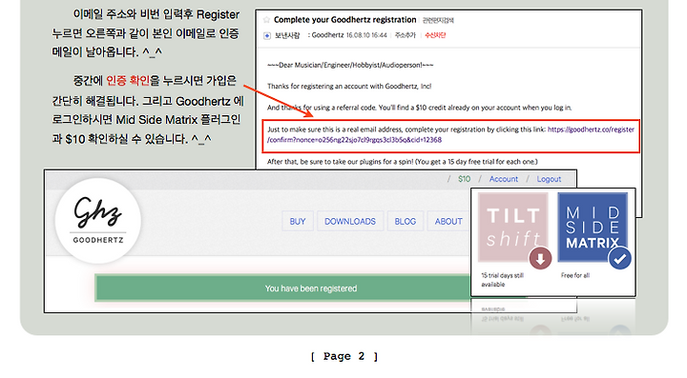Click the Mid Side Matrix checkmark icon
This screenshot has height=378, width=687.
point(619,258)
